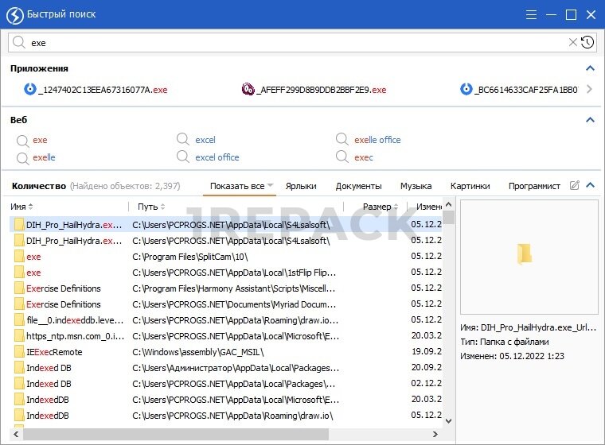
Task: Open the Показать все dropdown
Action: (241, 186)
